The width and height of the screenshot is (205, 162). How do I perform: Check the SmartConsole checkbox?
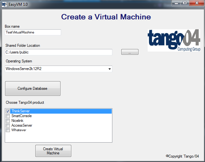point(8,116)
